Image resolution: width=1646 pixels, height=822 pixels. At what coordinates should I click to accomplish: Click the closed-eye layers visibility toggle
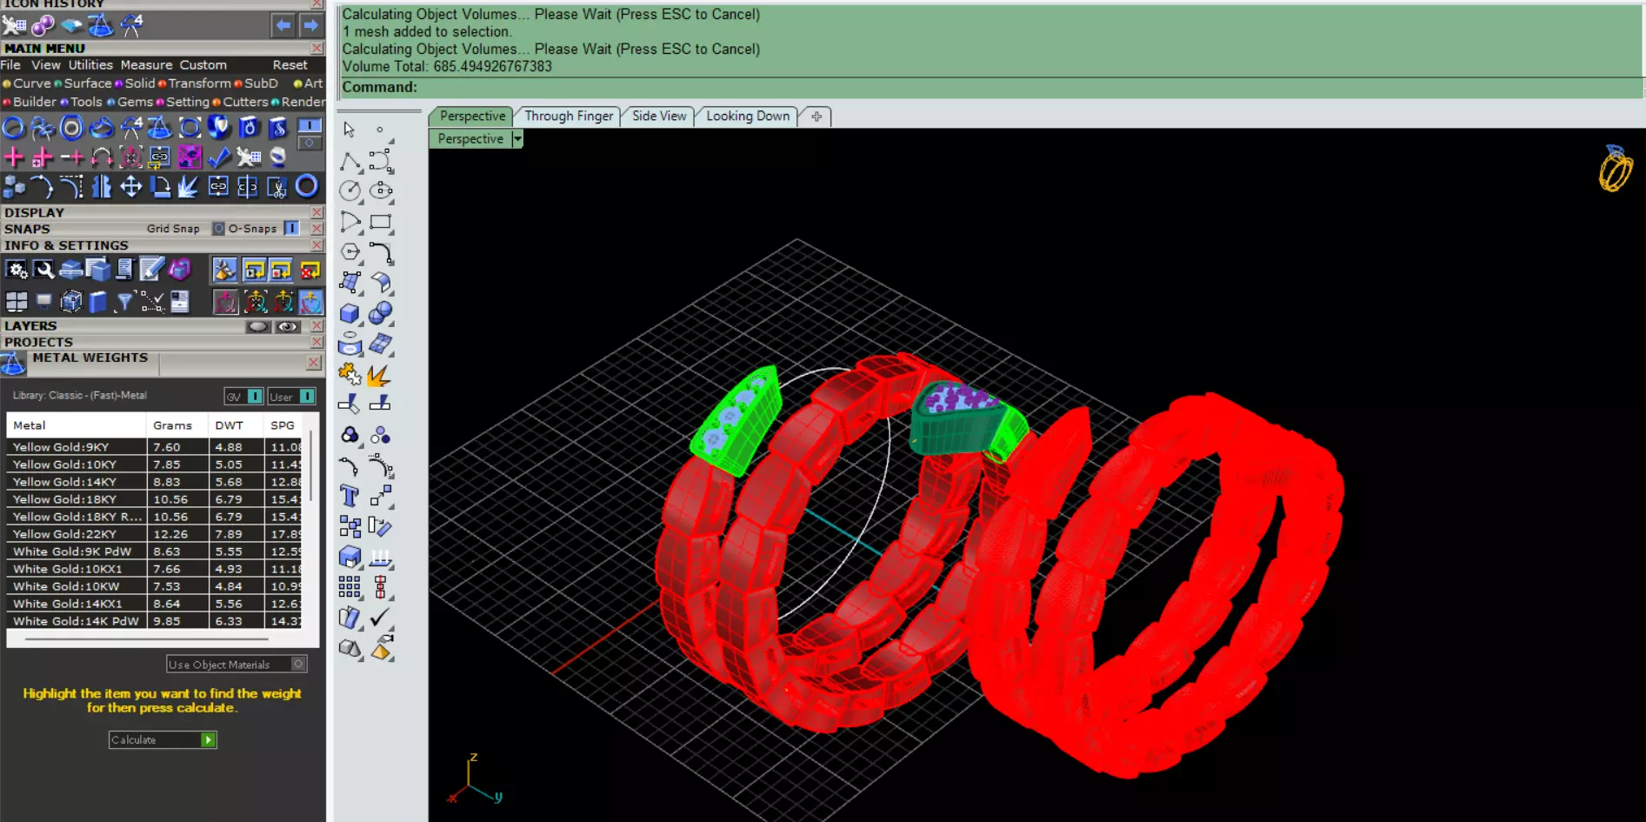(x=258, y=327)
